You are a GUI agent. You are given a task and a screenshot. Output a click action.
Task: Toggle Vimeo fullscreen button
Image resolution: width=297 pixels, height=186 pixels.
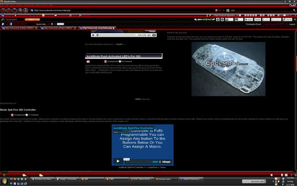tap(160, 162)
